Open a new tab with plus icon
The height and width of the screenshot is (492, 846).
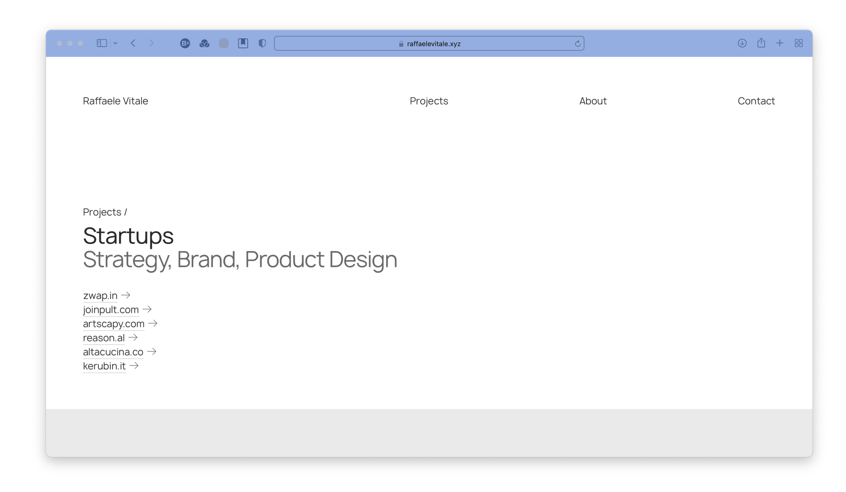[x=779, y=43]
